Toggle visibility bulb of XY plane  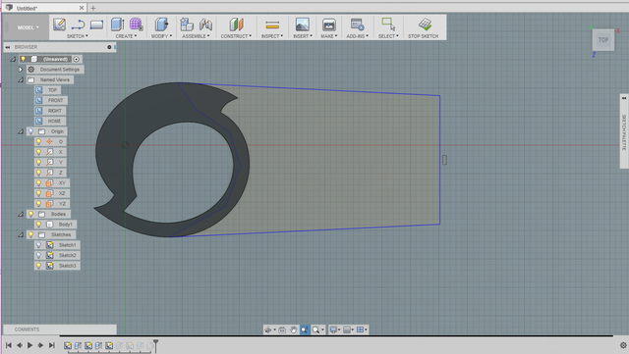[39, 183]
